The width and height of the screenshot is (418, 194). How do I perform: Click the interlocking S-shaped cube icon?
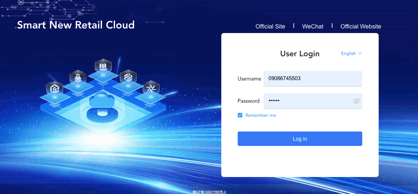(x=128, y=77)
